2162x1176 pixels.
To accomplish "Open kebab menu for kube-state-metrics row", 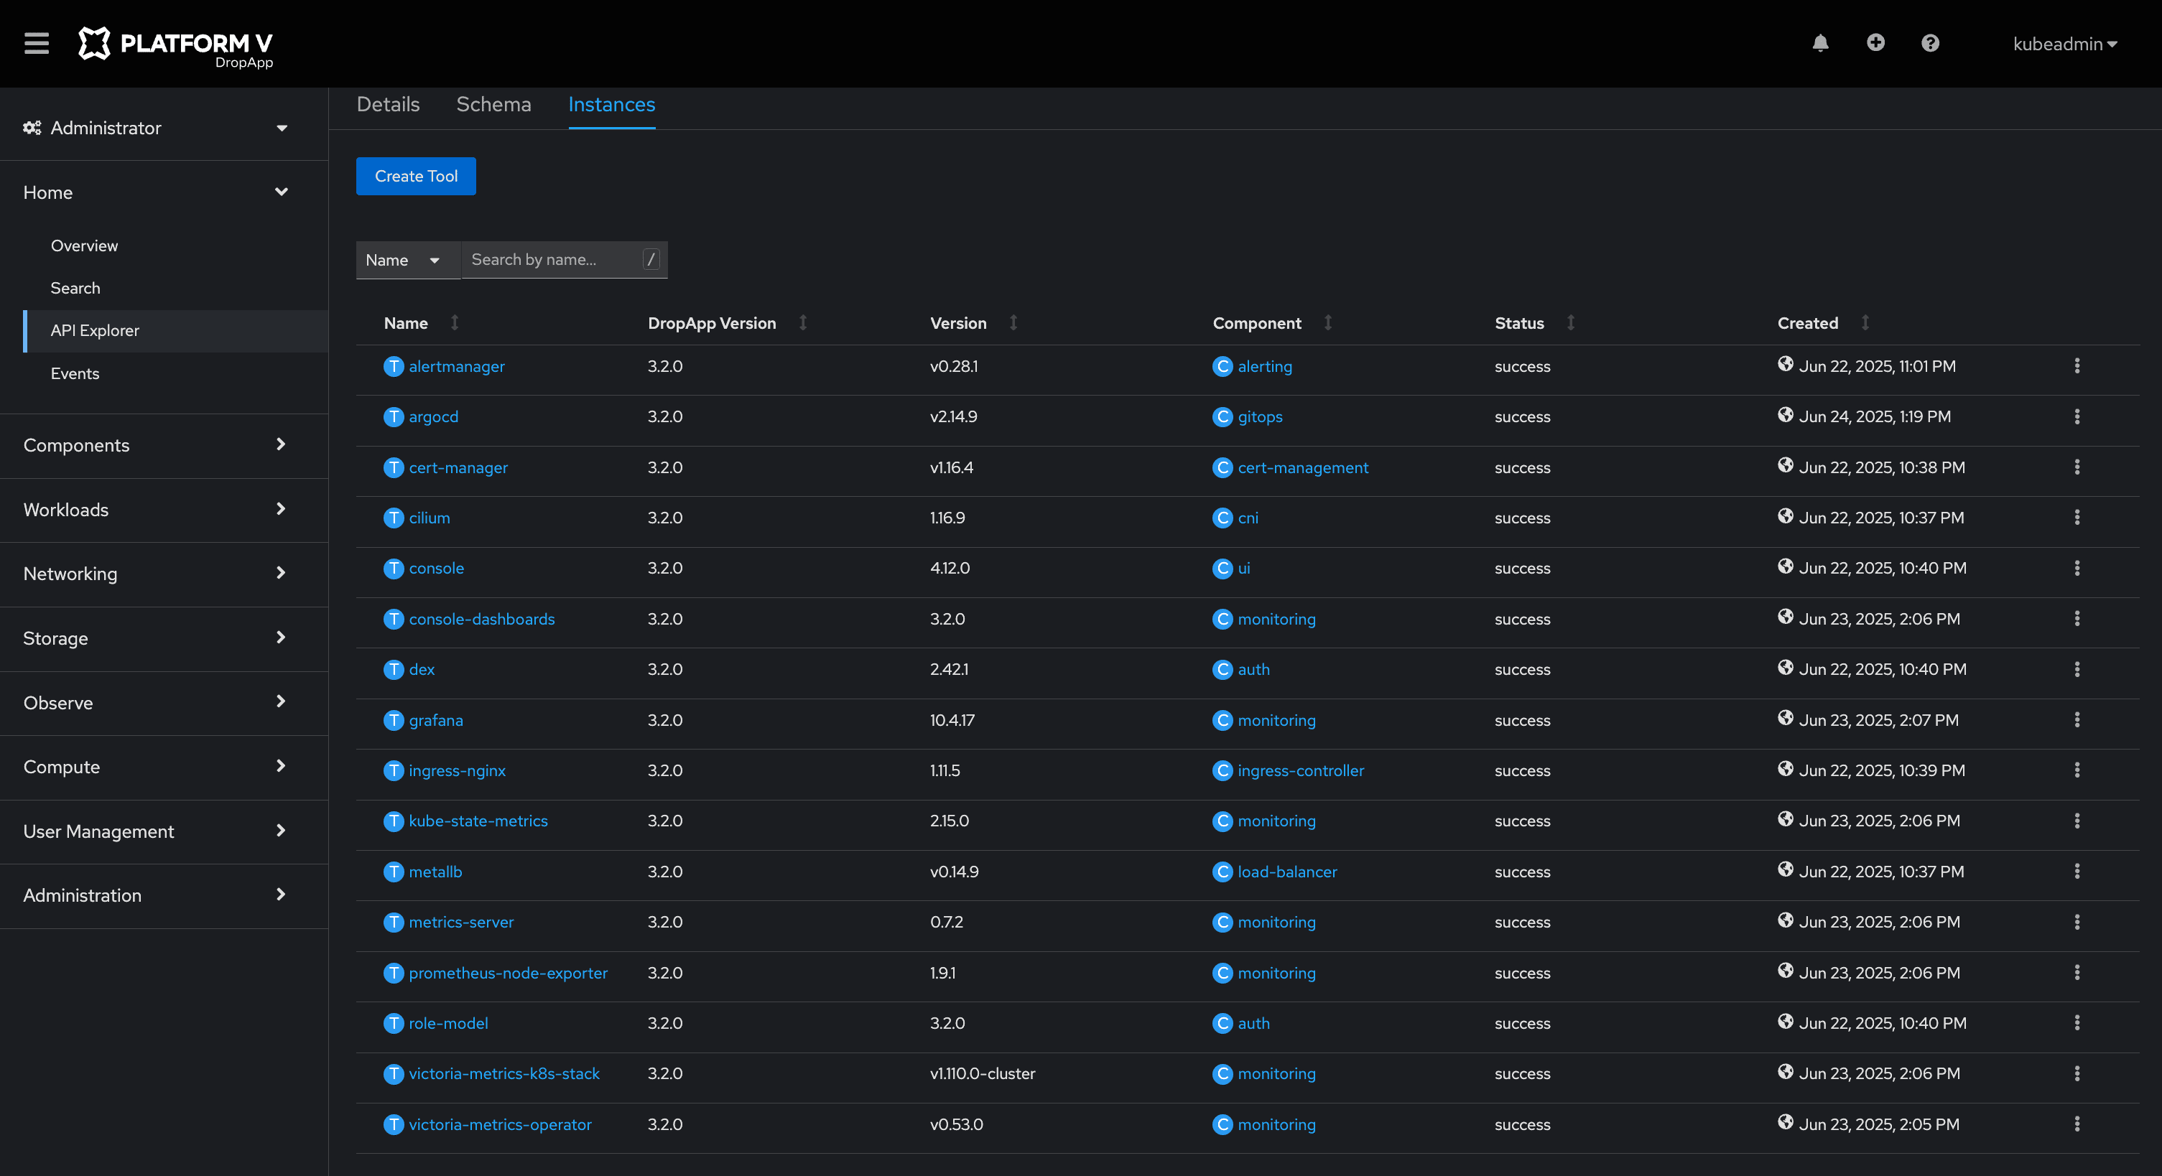I will point(2077,821).
